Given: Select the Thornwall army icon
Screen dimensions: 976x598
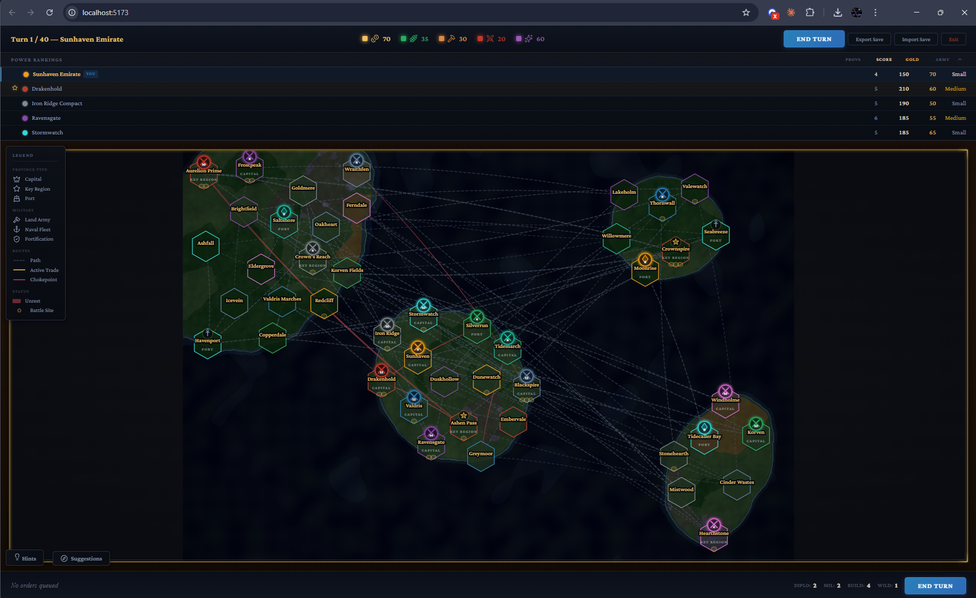Looking at the screenshot, I should click(662, 195).
